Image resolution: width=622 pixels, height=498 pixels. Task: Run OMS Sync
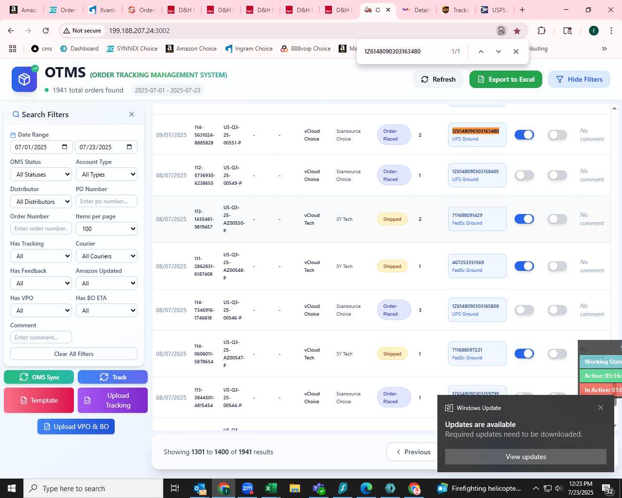(39, 377)
